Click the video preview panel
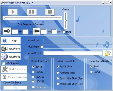Viewport: 113px width, 91px height. pos(92,21)
